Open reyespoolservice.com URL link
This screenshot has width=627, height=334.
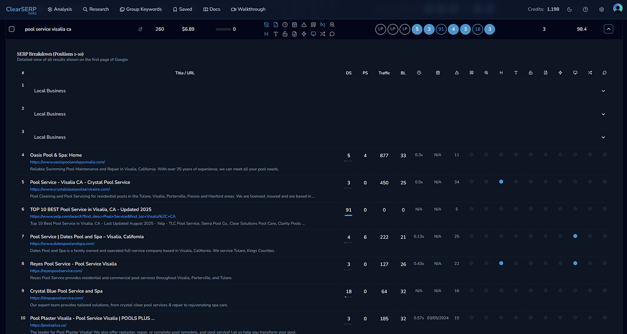[x=56, y=271]
